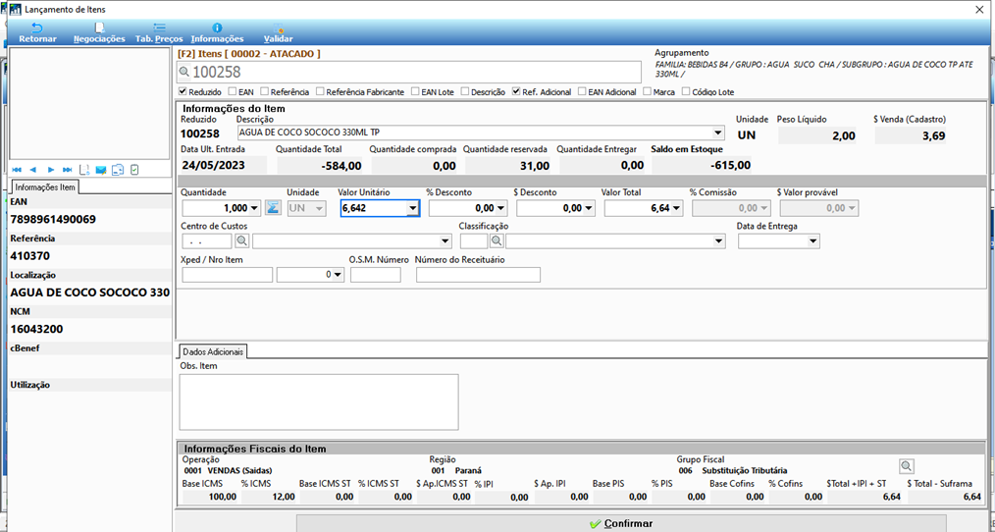Select the Informações Item tab
Screen dimensions: 995x532
point(45,187)
